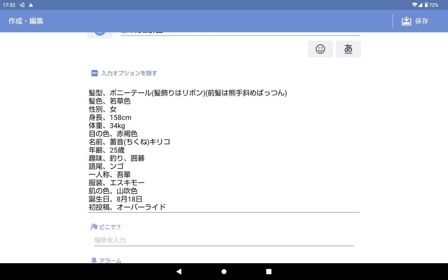Place cursor in the 趣味、釣り、囲碁 line
Image resolution: width=448 pixels, height=280 pixels.
coord(117,158)
